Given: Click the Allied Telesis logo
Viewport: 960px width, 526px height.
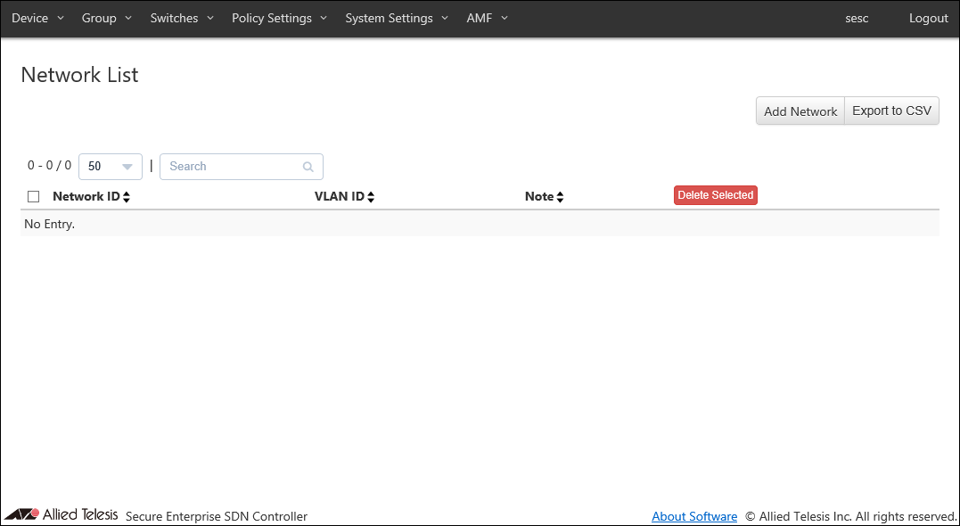Looking at the screenshot, I should [61, 514].
